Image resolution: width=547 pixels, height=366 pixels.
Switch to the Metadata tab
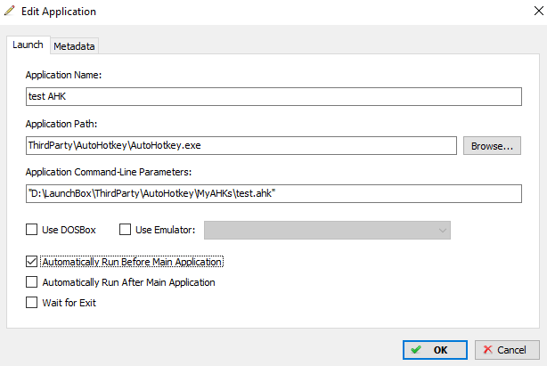tap(74, 46)
